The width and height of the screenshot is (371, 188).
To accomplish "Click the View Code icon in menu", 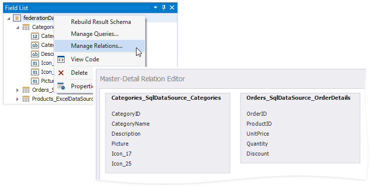I will 61,59.
